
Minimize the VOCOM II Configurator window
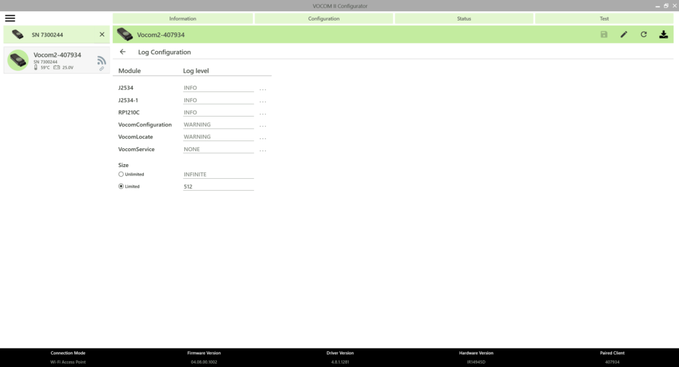[657, 6]
